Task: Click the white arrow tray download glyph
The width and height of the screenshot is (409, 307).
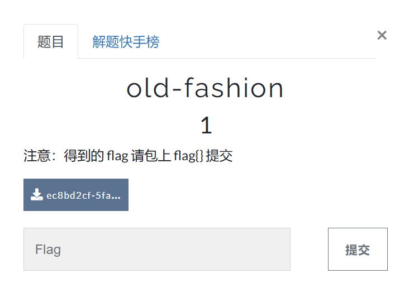Action: point(37,195)
